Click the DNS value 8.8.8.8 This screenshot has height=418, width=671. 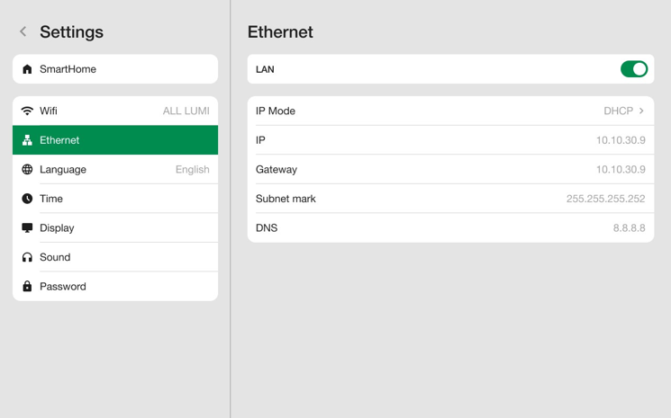click(x=629, y=228)
